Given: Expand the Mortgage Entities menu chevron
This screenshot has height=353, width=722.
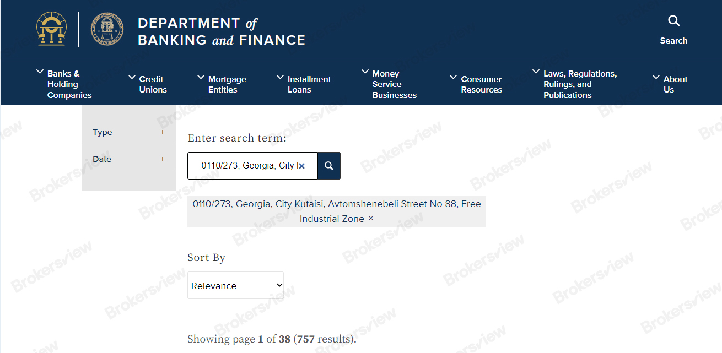Looking at the screenshot, I should [201, 78].
